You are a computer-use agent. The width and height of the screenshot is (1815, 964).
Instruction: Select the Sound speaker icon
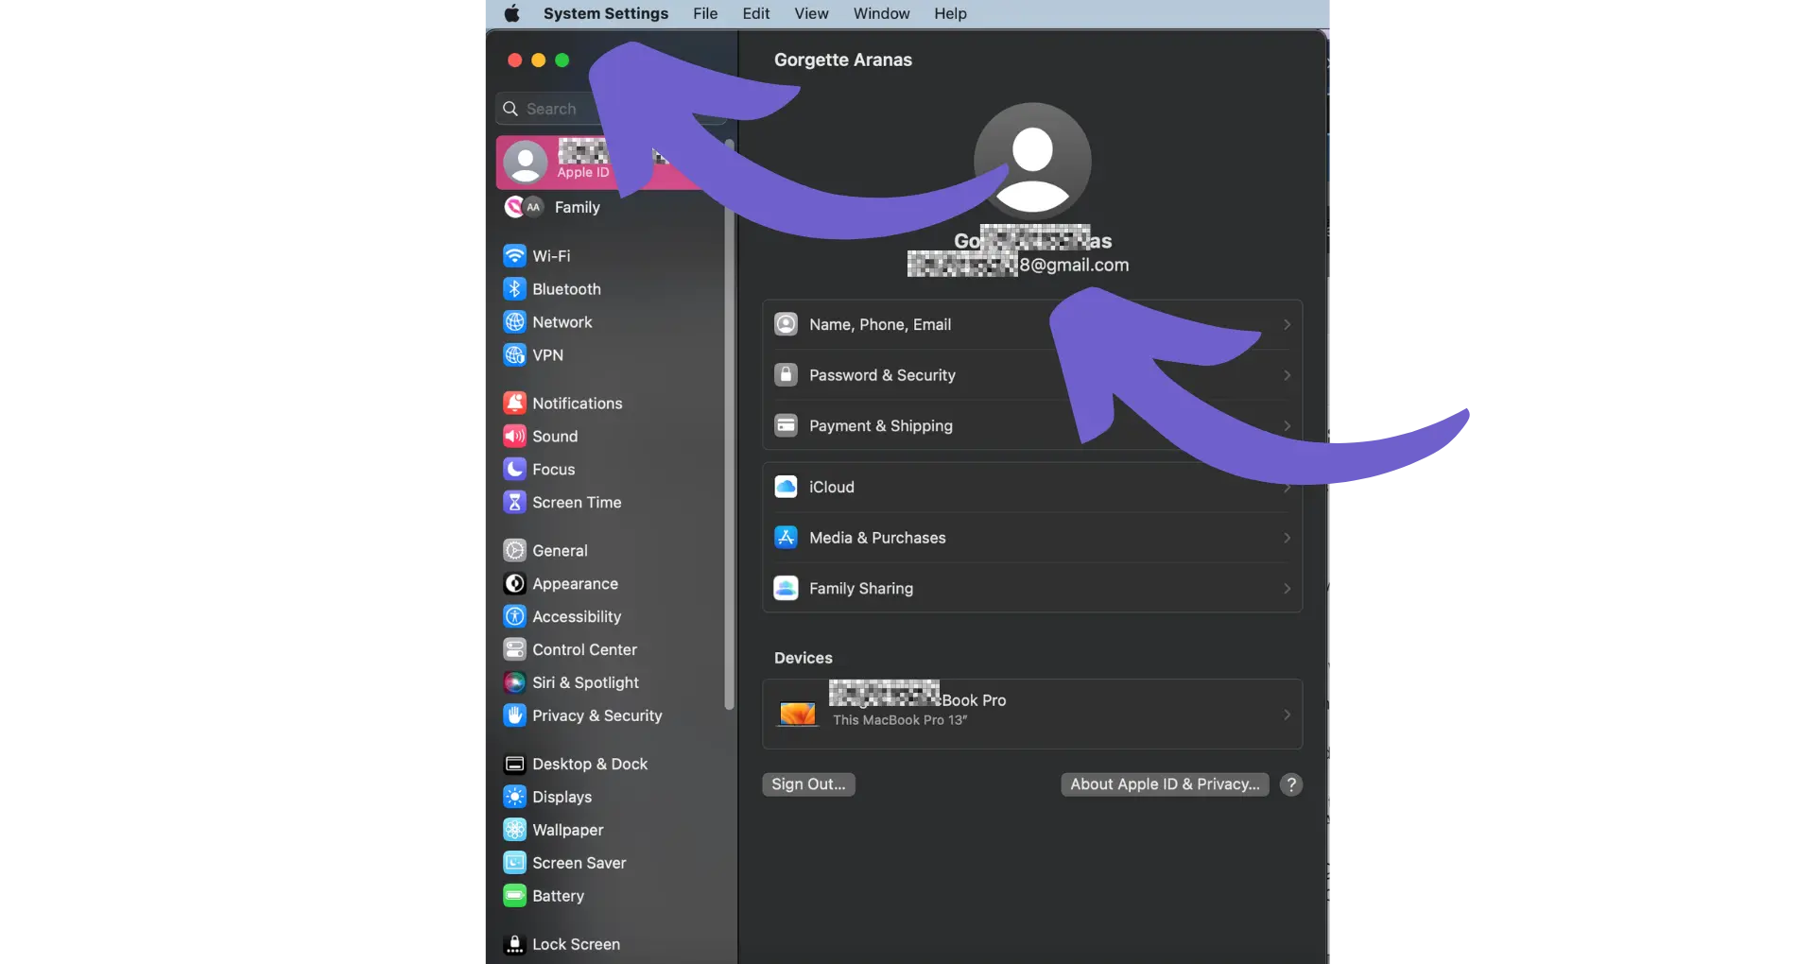tap(514, 437)
